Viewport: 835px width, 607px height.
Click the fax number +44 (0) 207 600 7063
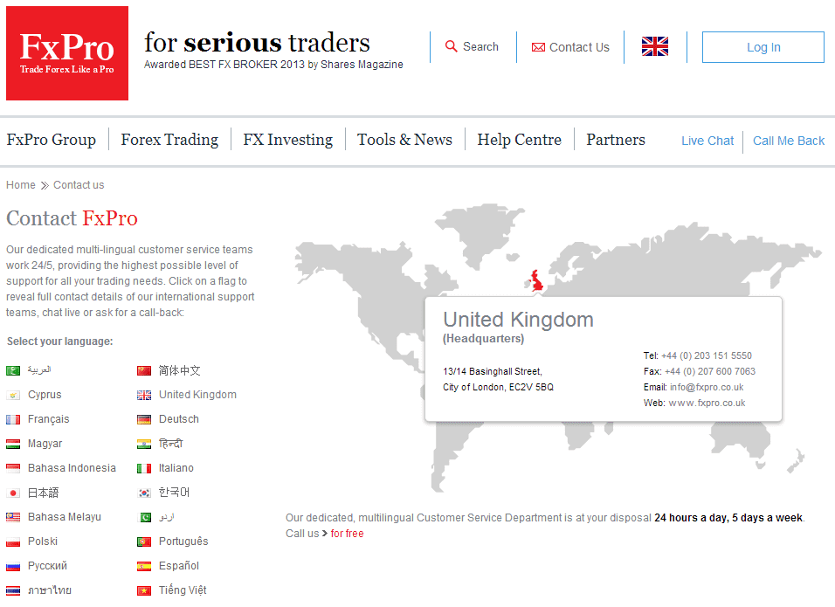(710, 372)
